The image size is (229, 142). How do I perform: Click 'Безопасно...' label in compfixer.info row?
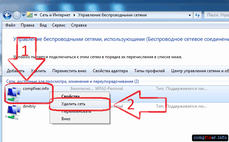(x=82, y=89)
